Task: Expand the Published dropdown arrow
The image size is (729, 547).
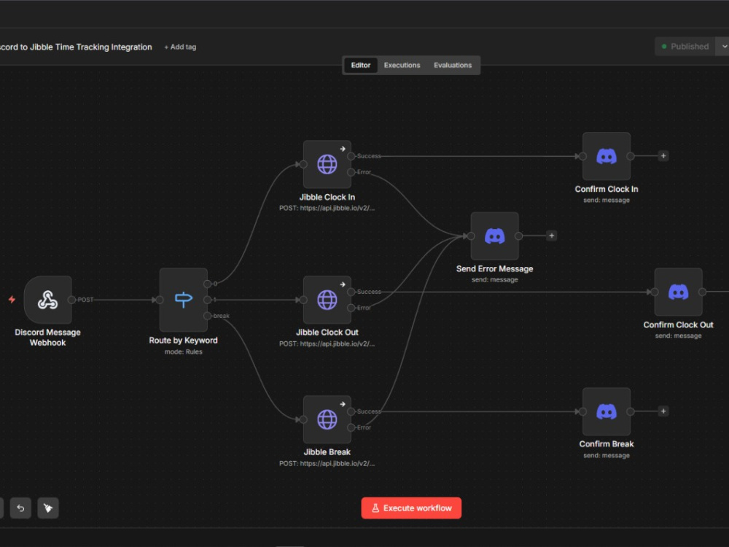Action: pos(723,47)
